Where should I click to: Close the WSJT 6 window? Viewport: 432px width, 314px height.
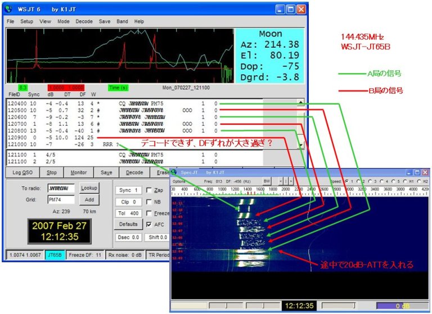click(301, 10)
